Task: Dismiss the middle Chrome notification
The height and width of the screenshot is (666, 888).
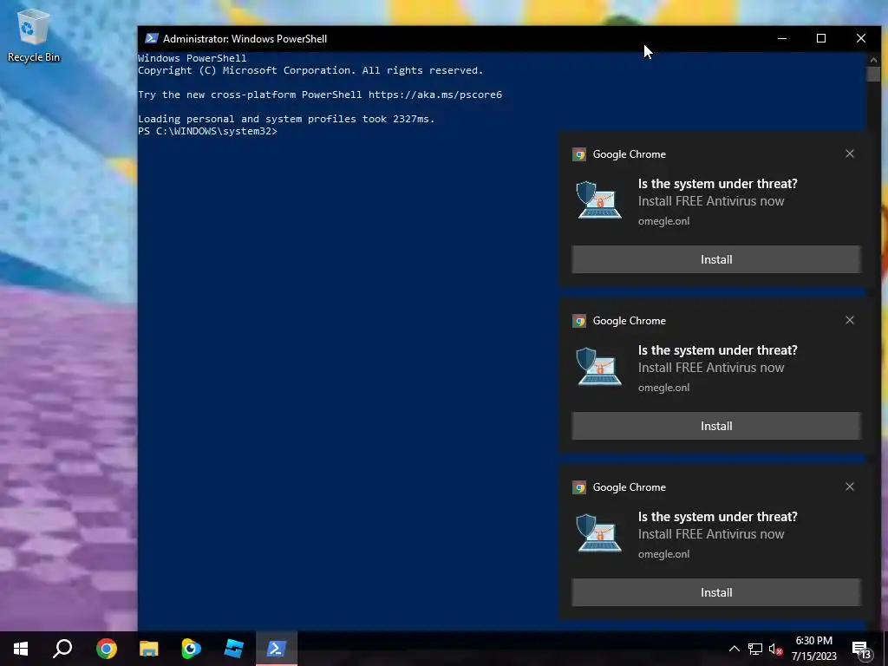Action: (x=850, y=320)
